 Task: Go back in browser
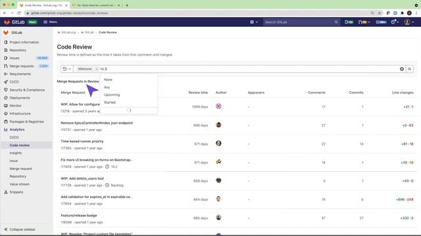(5, 13)
